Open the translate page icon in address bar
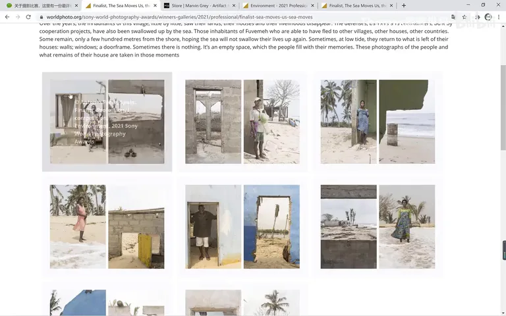 (x=453, y=17)
